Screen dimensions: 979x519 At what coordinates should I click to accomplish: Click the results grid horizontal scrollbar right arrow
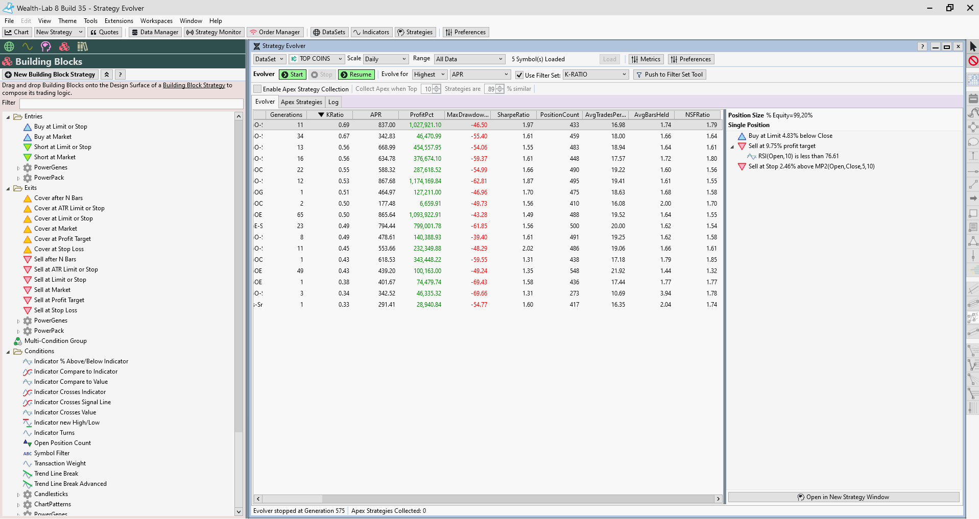tap(719, 499)
